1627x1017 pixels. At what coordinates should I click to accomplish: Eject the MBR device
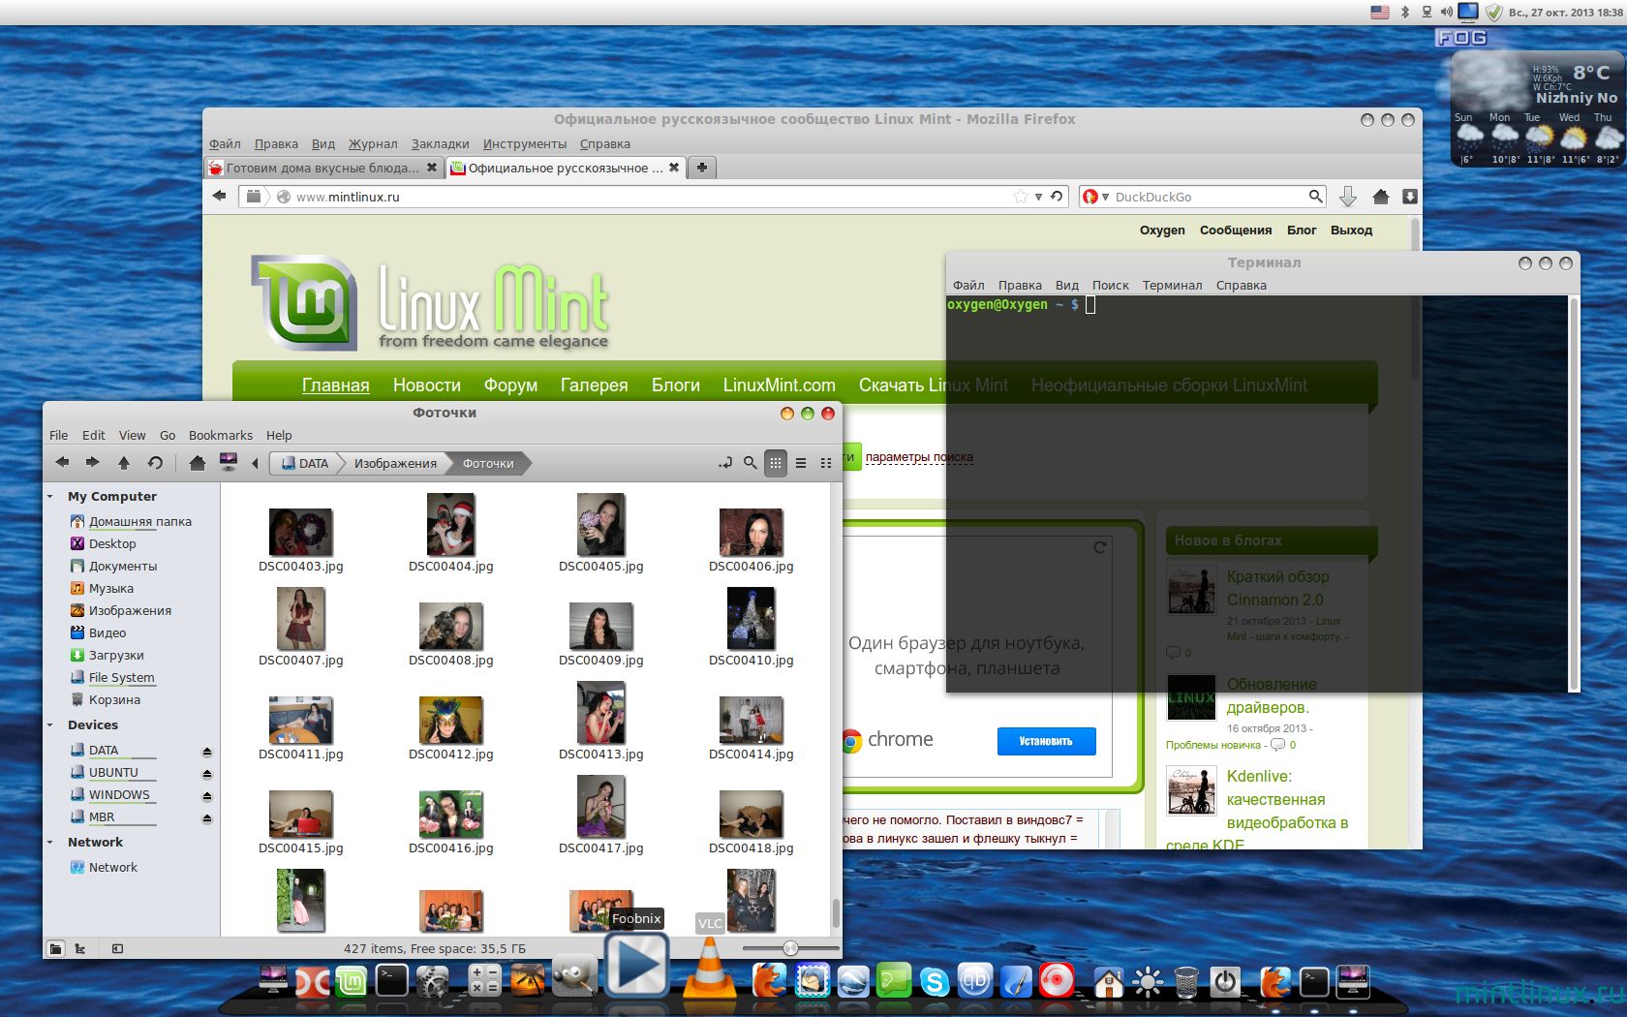206,818
